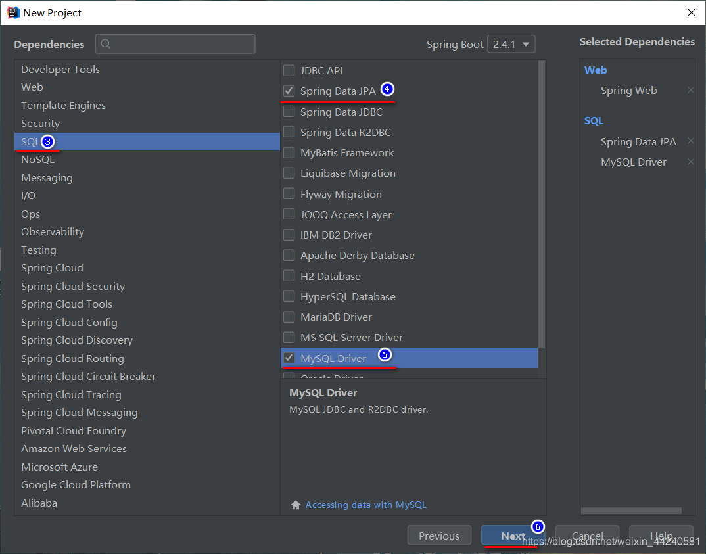706x554 pixels.
Task: Check the JOOQ Access Layer checkbox
Action: pyautogui.click(x=289, y=214)
